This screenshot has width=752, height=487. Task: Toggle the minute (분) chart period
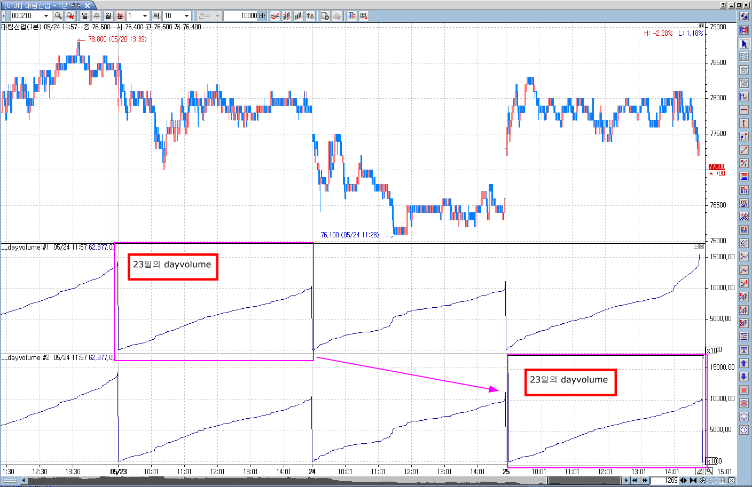120,16
